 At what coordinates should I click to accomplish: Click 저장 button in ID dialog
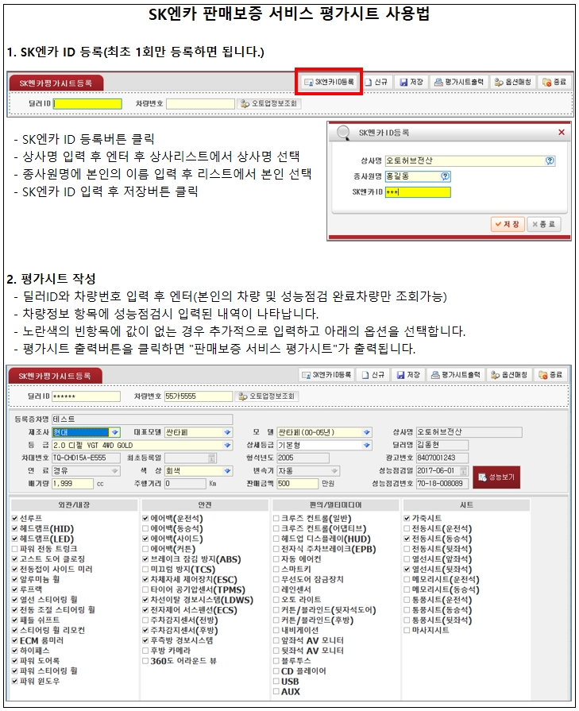508,224
